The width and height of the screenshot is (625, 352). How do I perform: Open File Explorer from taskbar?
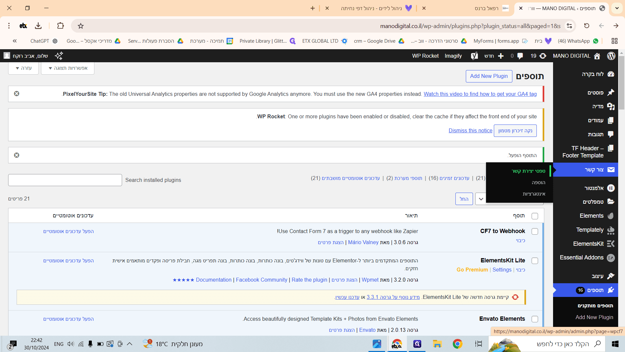click(437, 344)
